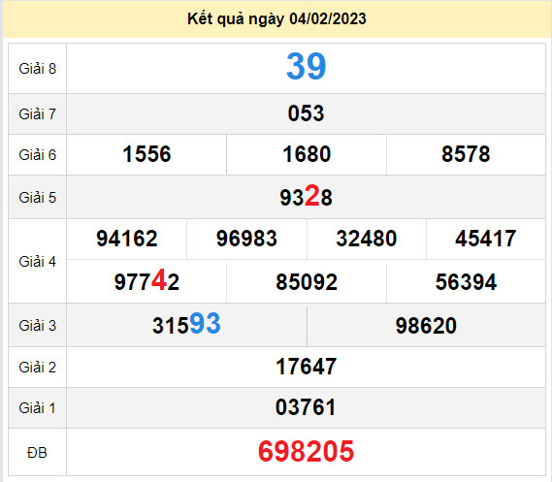Select Giải 4 number 45417
Screen dimensions: 552x482
[485, 239]
